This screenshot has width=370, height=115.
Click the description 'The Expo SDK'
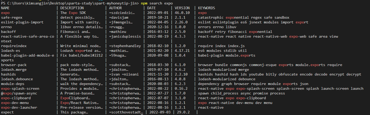[x=73, y=13]
